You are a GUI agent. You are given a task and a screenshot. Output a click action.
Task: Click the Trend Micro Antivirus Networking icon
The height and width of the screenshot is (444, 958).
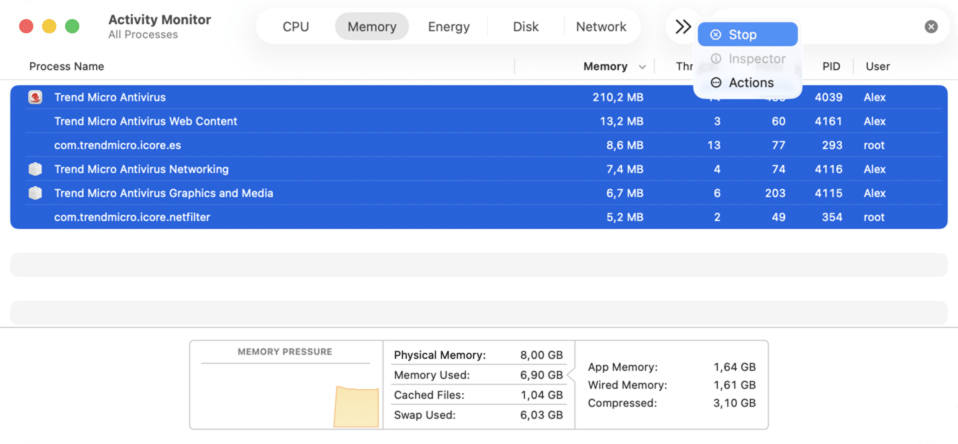click(x=35, y=169)
